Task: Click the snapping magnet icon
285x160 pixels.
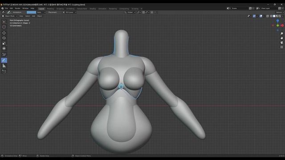Action: [x=143, y=12]
